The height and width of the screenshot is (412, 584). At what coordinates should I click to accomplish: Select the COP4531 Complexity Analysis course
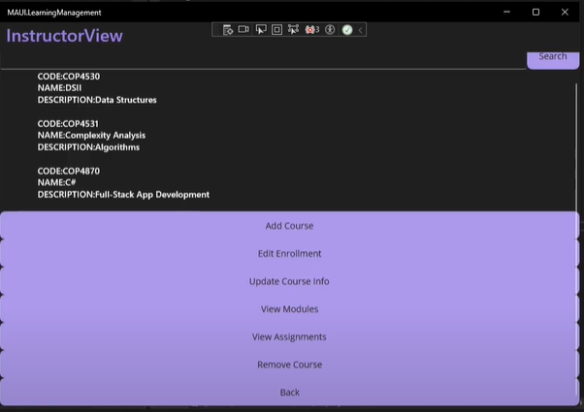92,136
